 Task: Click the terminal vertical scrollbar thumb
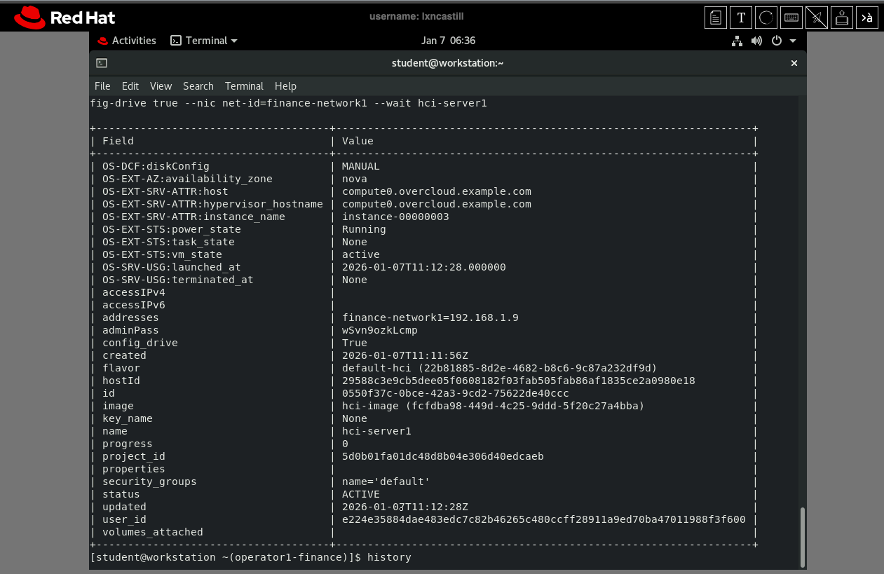coord(802,535)
